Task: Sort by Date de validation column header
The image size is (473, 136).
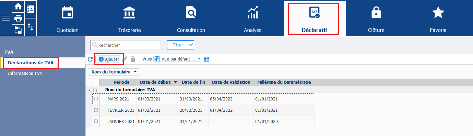Action: (231, 82)
